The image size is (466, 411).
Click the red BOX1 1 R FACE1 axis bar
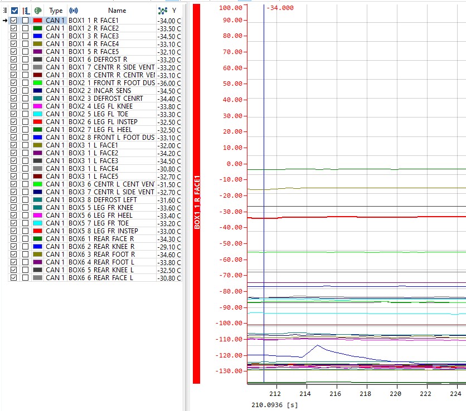[x=196, y=195]
